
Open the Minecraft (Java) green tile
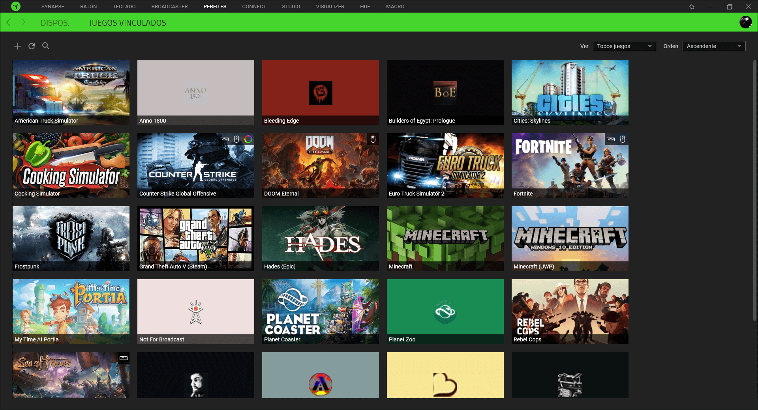point(445,239)
